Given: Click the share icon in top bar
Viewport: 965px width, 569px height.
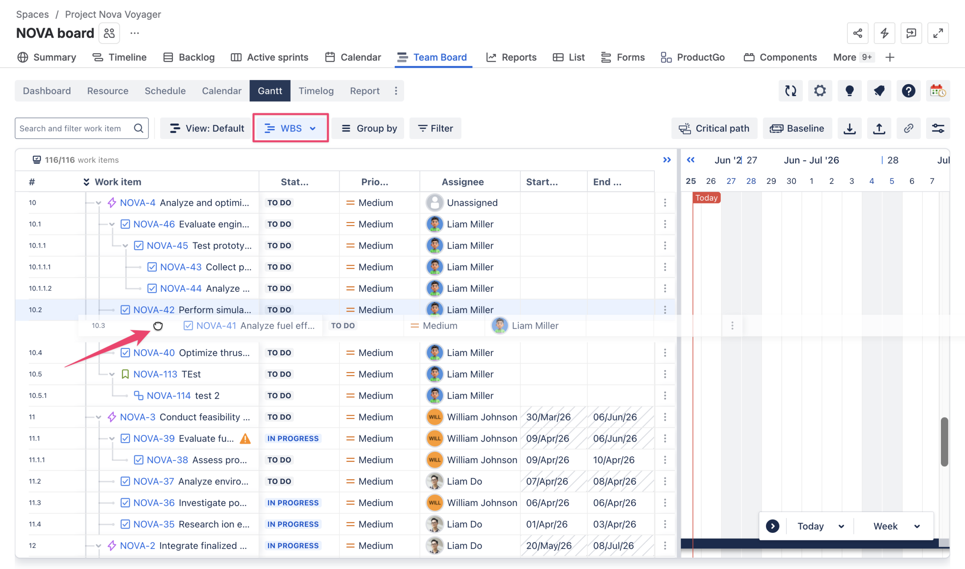Looking at the screenshot, I should pos(857,33).
